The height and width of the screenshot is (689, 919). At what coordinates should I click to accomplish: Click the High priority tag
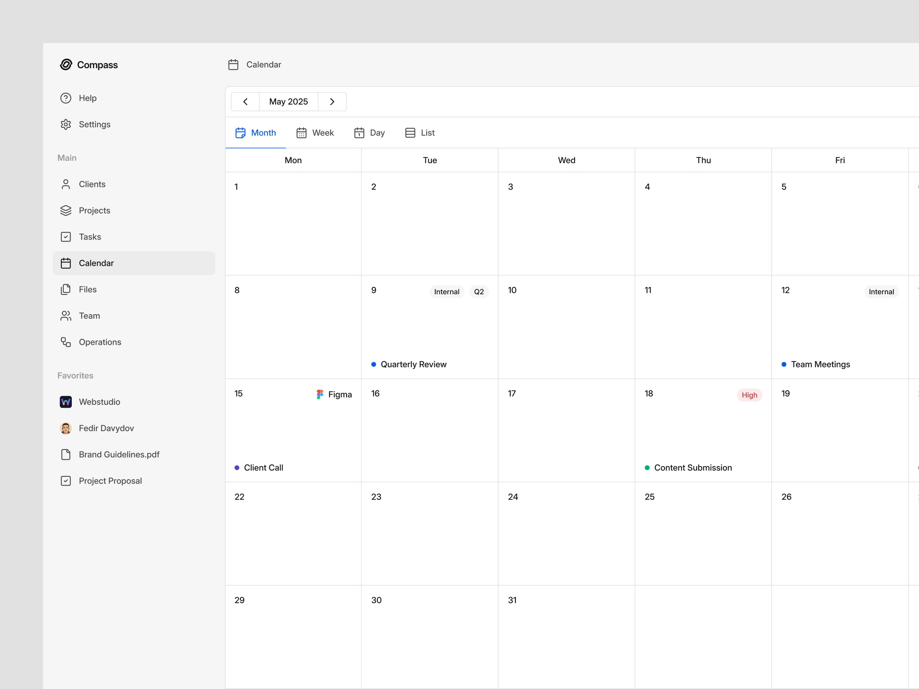(749, 395)
